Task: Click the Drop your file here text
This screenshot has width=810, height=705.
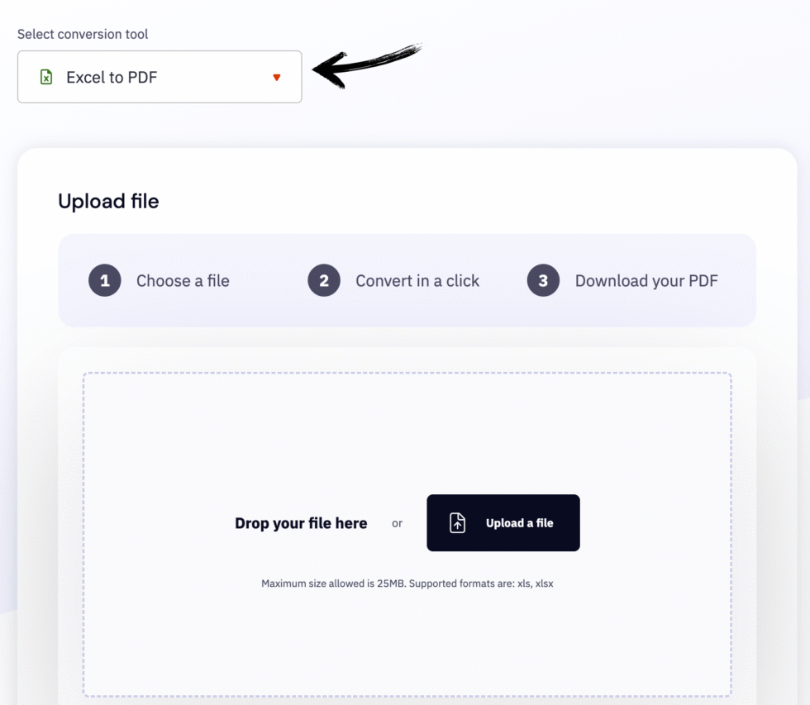Action: [301, 522]
